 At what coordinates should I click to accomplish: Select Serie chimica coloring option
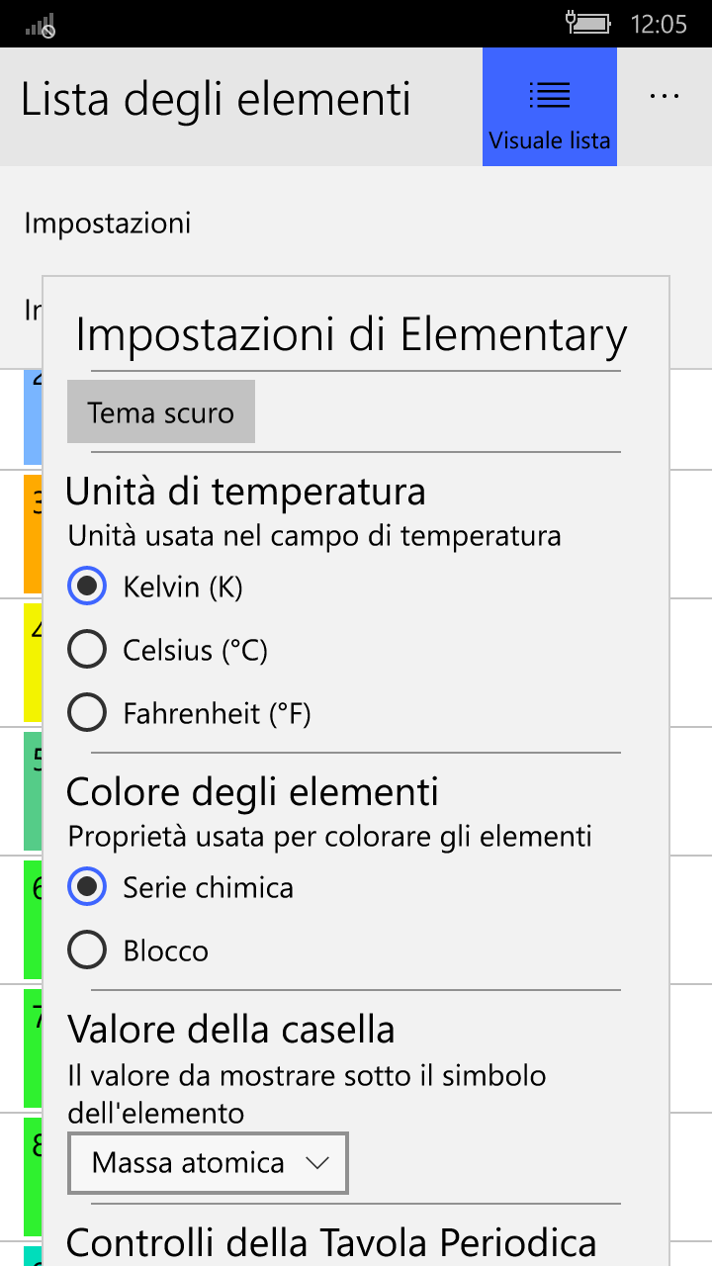tap(87, 886)
